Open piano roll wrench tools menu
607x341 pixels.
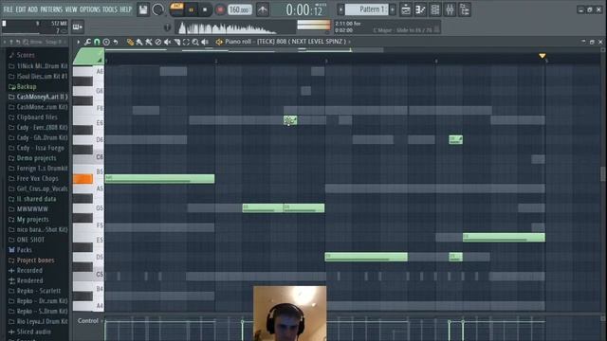pos(87,42)
